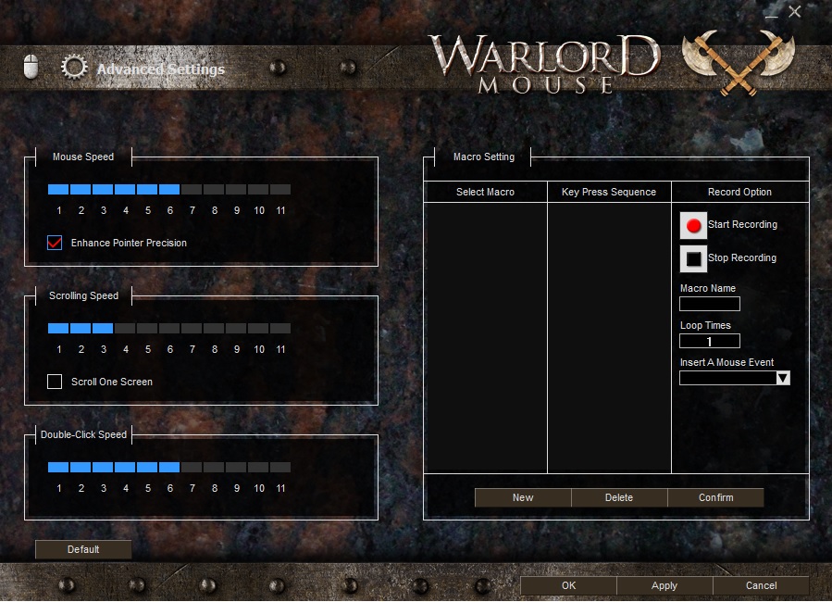This screenshot has height=602, width=832.
Task: Select the Advanced Settings tab label
Action: point(161,69)
